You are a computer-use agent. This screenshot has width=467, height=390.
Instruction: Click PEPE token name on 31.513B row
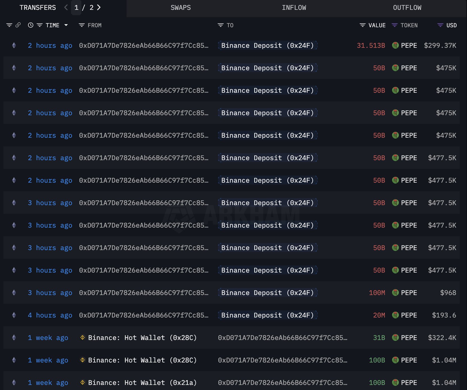pos(409,46)
